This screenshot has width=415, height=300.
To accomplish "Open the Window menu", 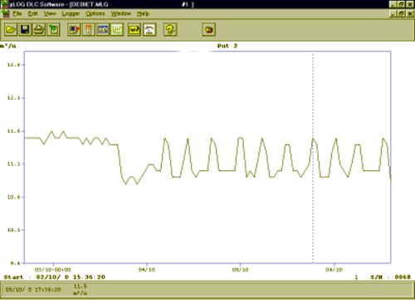I will pos(121,13).
